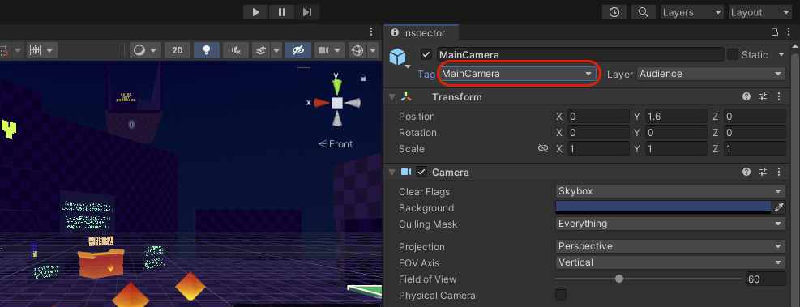The image size is (800, 307).
Task: Toggle Scene lighting lightbulb
Action: click(x=207, y=50)
